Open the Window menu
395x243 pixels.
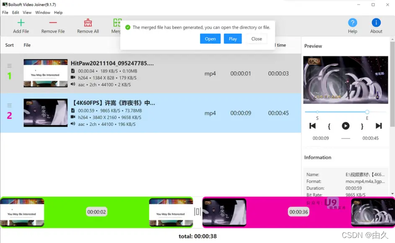43,12
